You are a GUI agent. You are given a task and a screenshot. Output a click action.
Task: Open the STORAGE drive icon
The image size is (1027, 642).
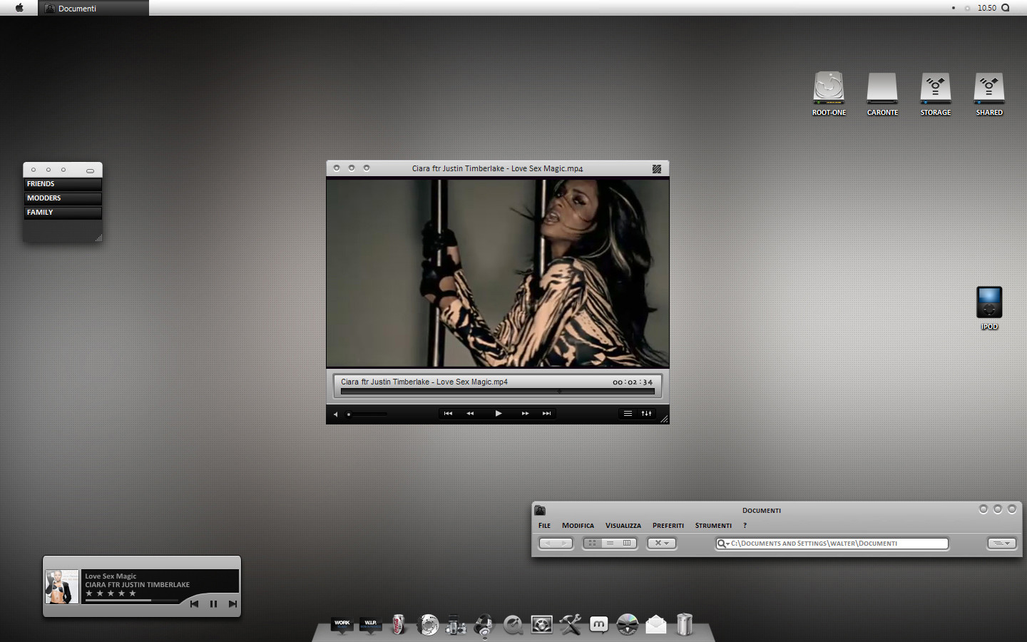click(936, 88)
